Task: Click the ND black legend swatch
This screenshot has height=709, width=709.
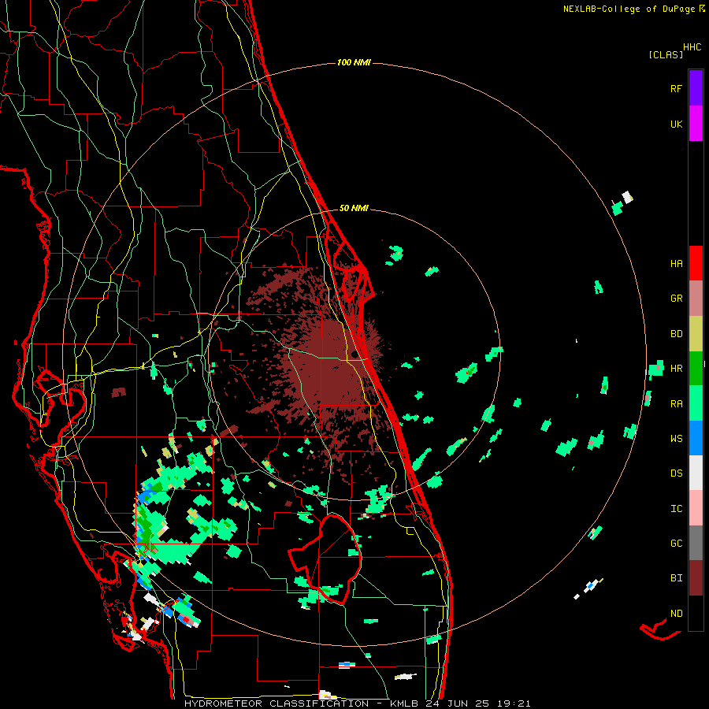Action: pyautogui.click(x=696, y=613)
